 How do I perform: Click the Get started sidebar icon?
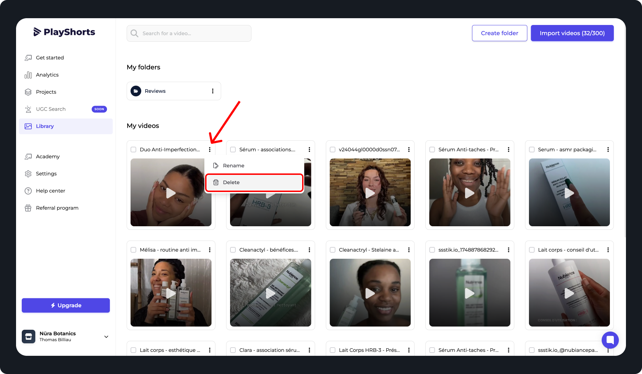pyautogui.click(x=28, y=58)
